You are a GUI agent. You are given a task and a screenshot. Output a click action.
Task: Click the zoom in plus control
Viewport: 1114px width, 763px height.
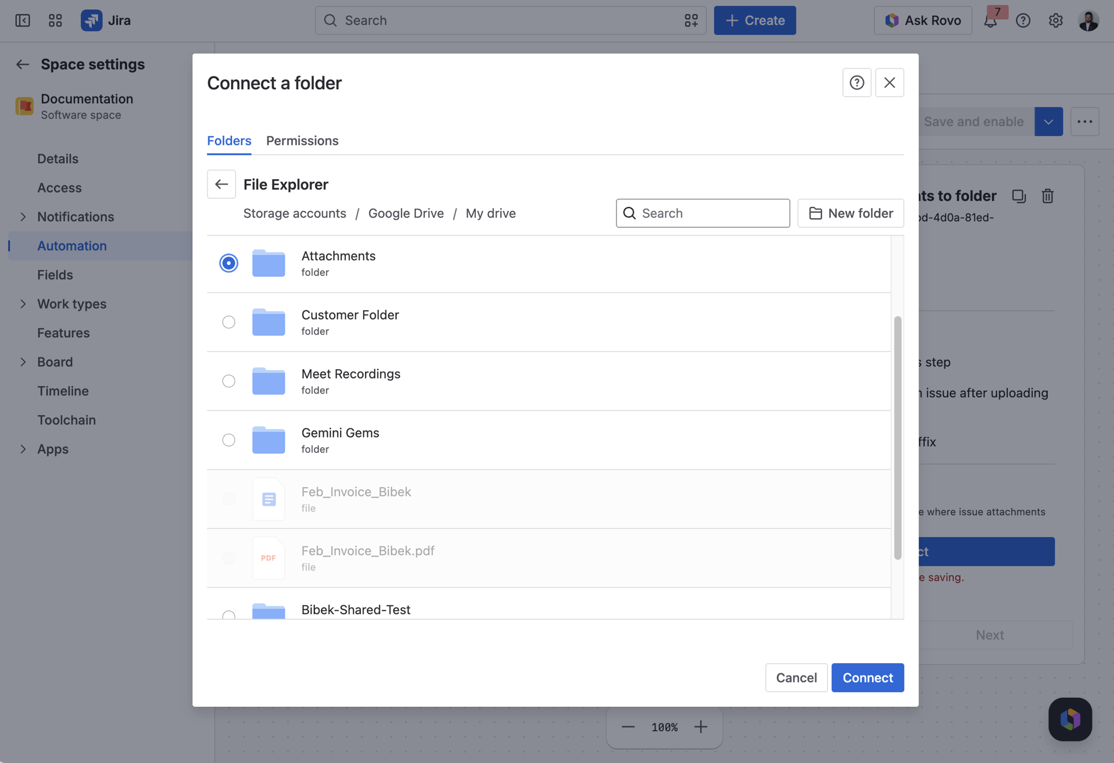pos(701,726)
